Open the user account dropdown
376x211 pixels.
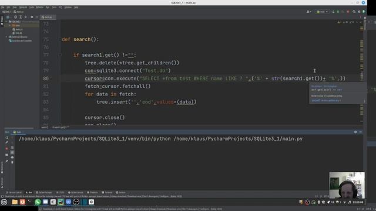point(309,12)
